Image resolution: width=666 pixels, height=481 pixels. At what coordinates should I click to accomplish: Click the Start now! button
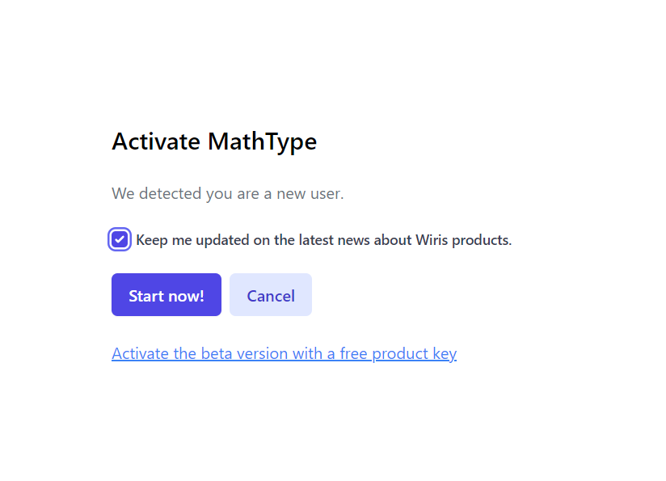point(166,294)
